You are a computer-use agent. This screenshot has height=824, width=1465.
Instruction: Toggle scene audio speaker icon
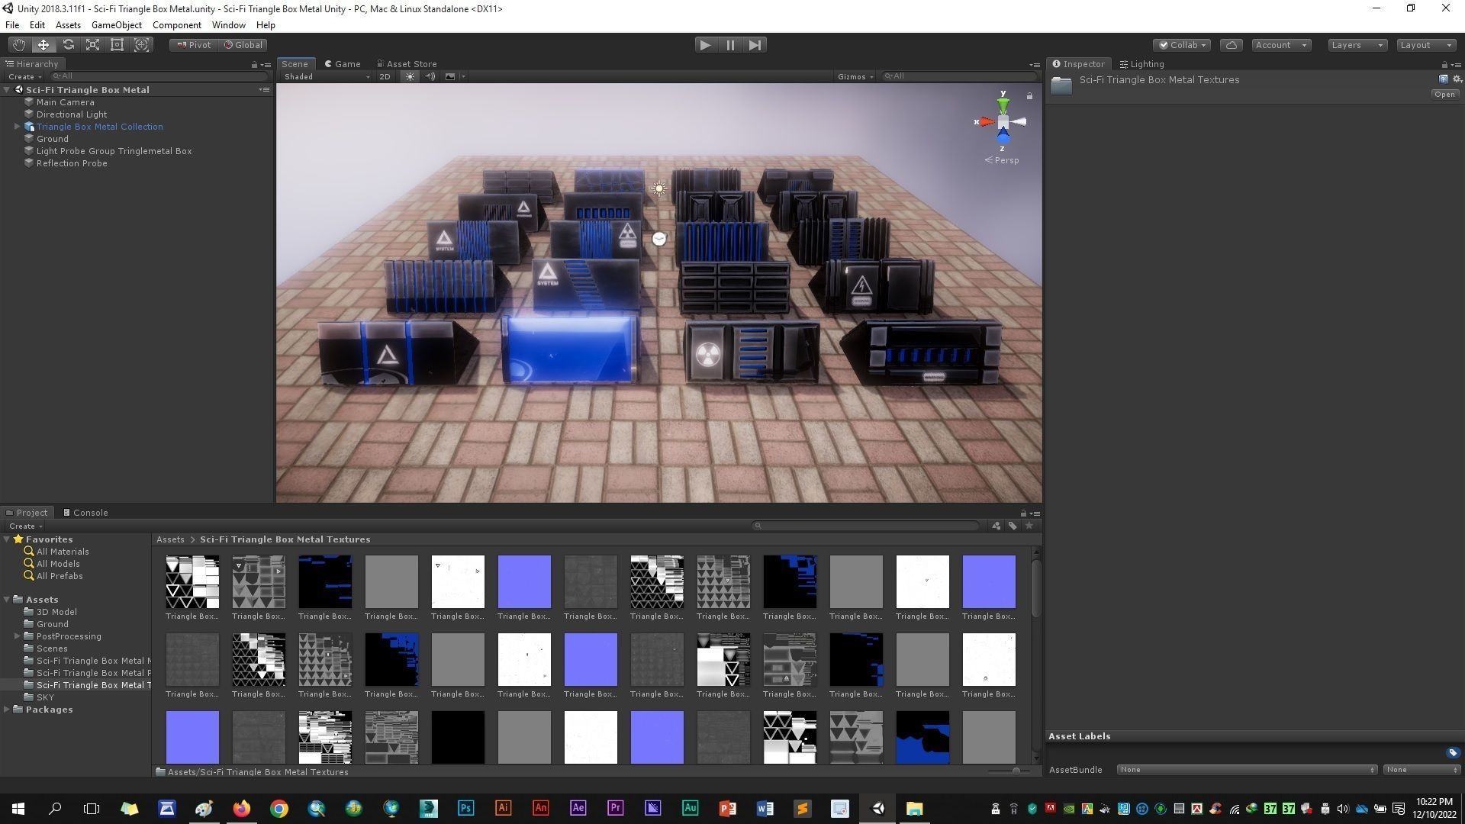(x=430, y=76)
